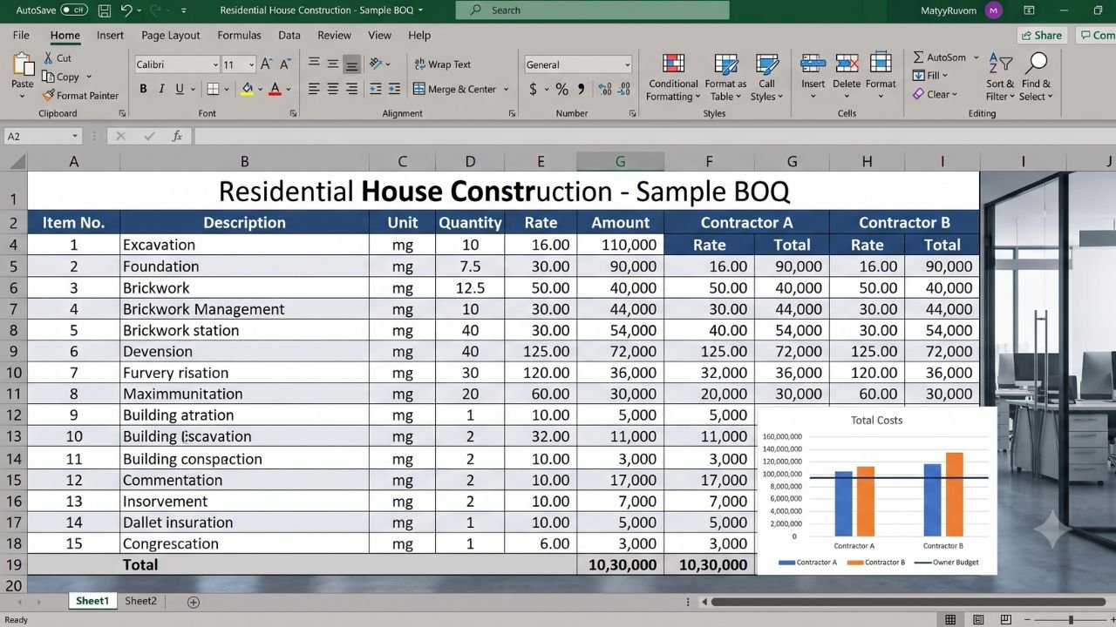The width and height of the screenshot is (1116, 627).
Task: Apply the Comma Style format
Action: click(582, 90)
